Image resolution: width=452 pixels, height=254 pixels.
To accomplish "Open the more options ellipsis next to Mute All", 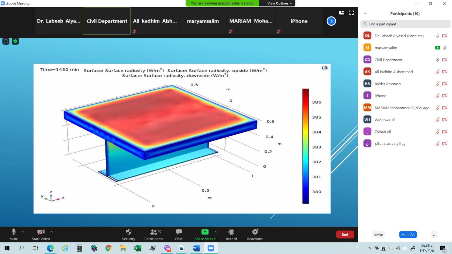I will point(434,235).
